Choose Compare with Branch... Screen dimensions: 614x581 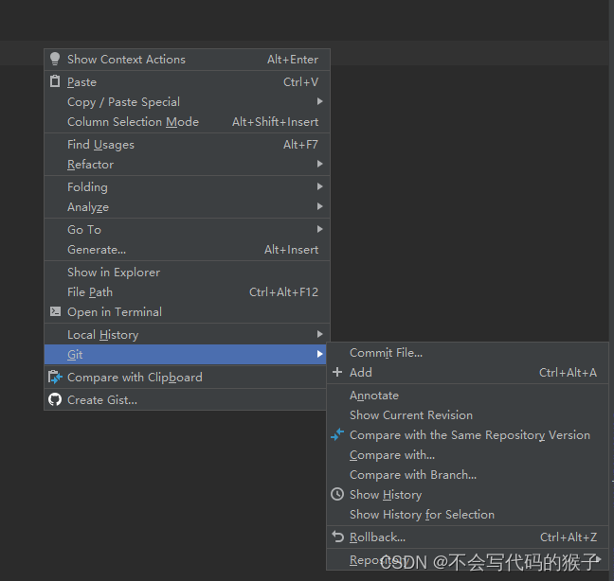[467, 475]
